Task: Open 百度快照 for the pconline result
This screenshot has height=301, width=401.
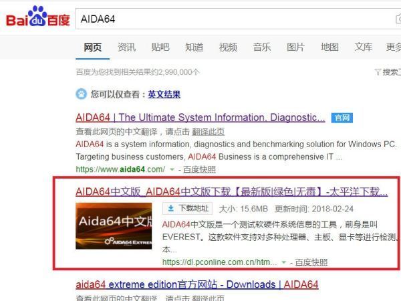Action: point(311,262)
